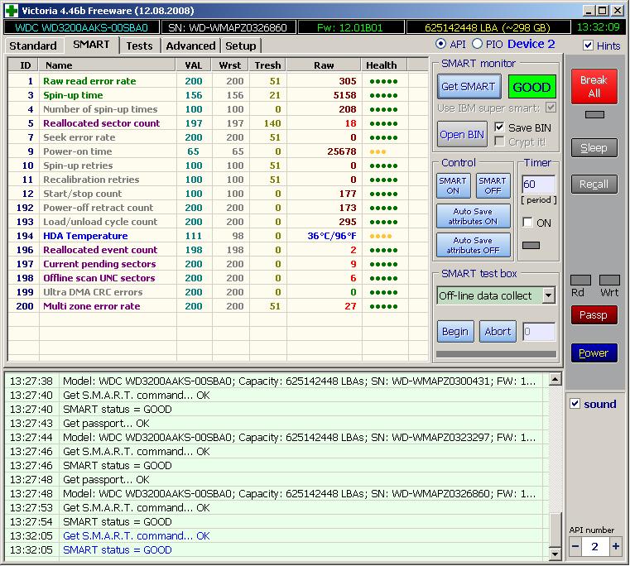Toggle Use IBM super smart checkbox
This screenshot has width=630, height=566.
click(x=551, y=108)
